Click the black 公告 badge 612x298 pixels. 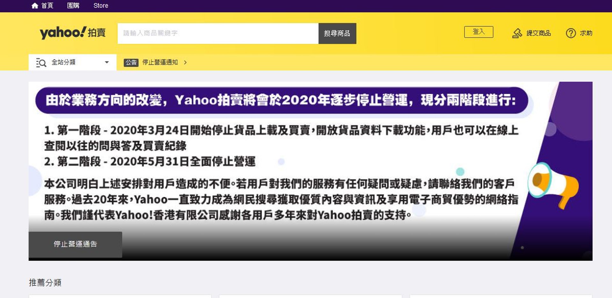point(131,62)
